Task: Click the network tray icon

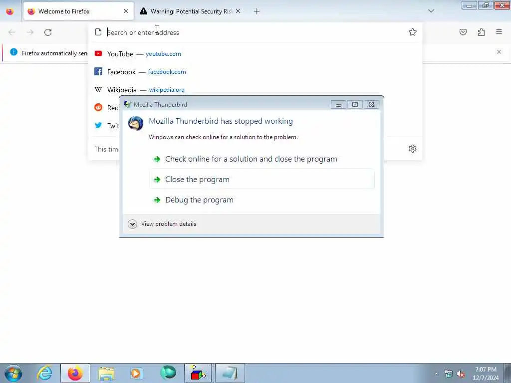Action: (x=449, y=374)
